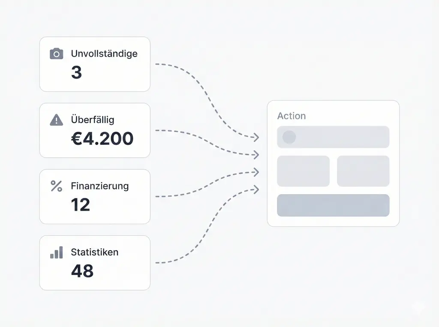Click the Action panel heading
This screenshot has width=439, height=327.
292,116
